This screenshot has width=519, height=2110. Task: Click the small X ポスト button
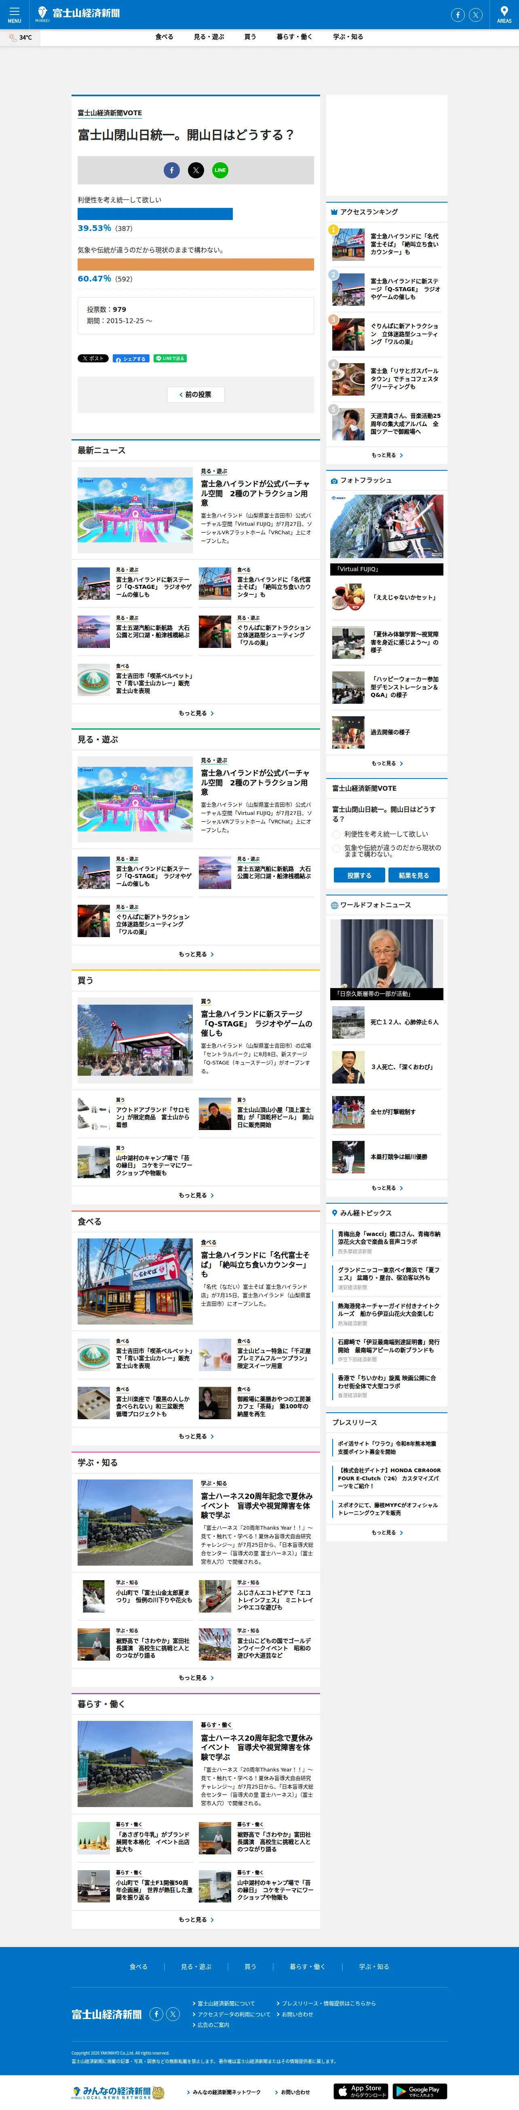tap(93, 359)
